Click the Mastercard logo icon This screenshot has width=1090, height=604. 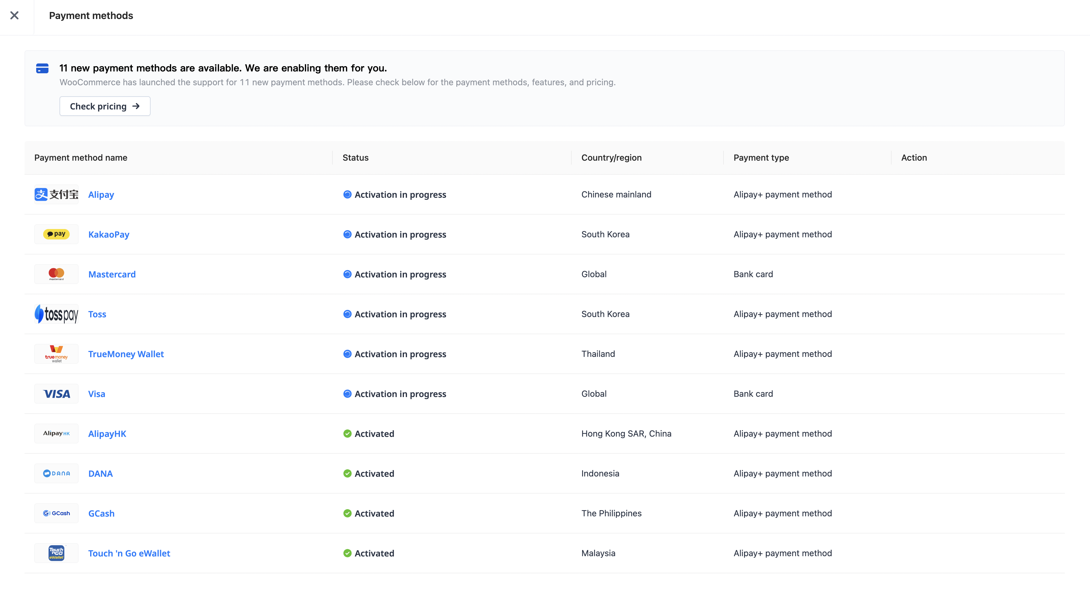56,274
